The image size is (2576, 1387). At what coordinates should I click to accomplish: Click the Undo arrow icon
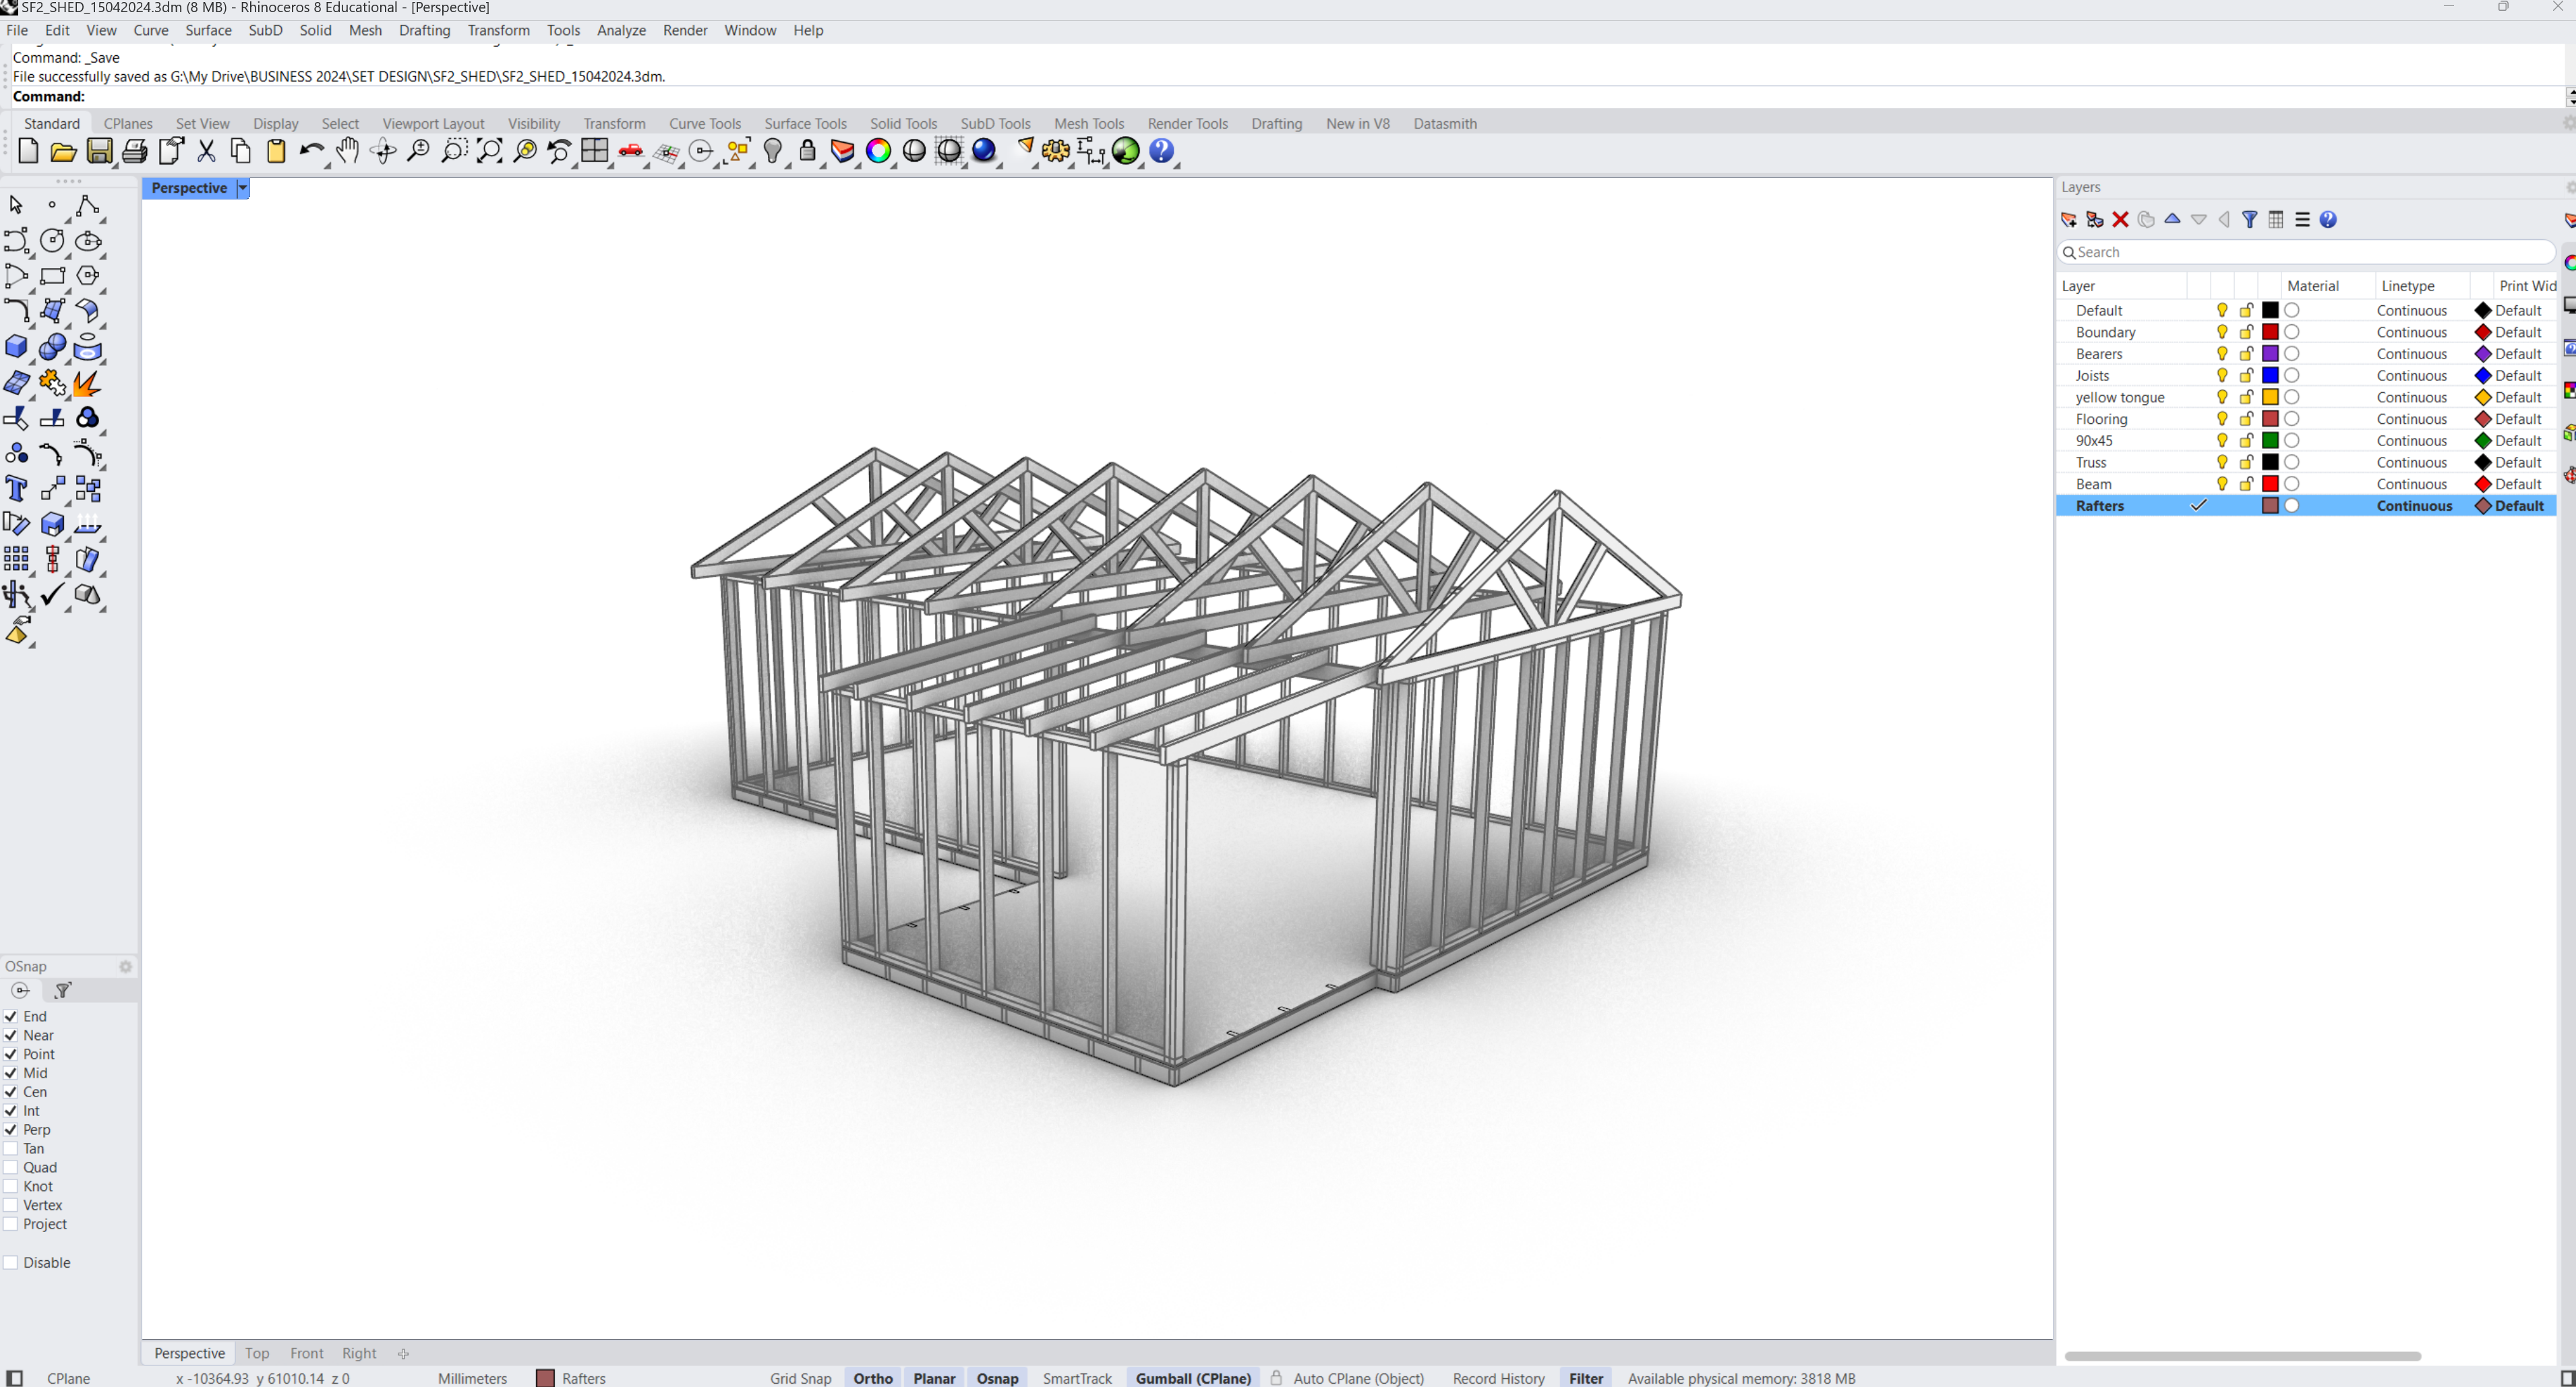point(311,151)
